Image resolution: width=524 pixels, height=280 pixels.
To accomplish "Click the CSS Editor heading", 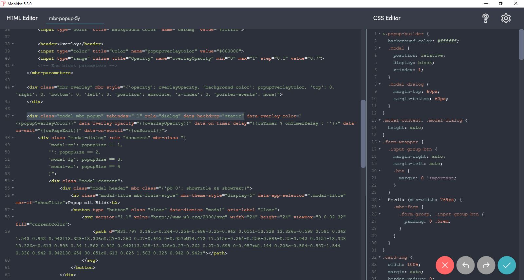I will coord(387,18).
